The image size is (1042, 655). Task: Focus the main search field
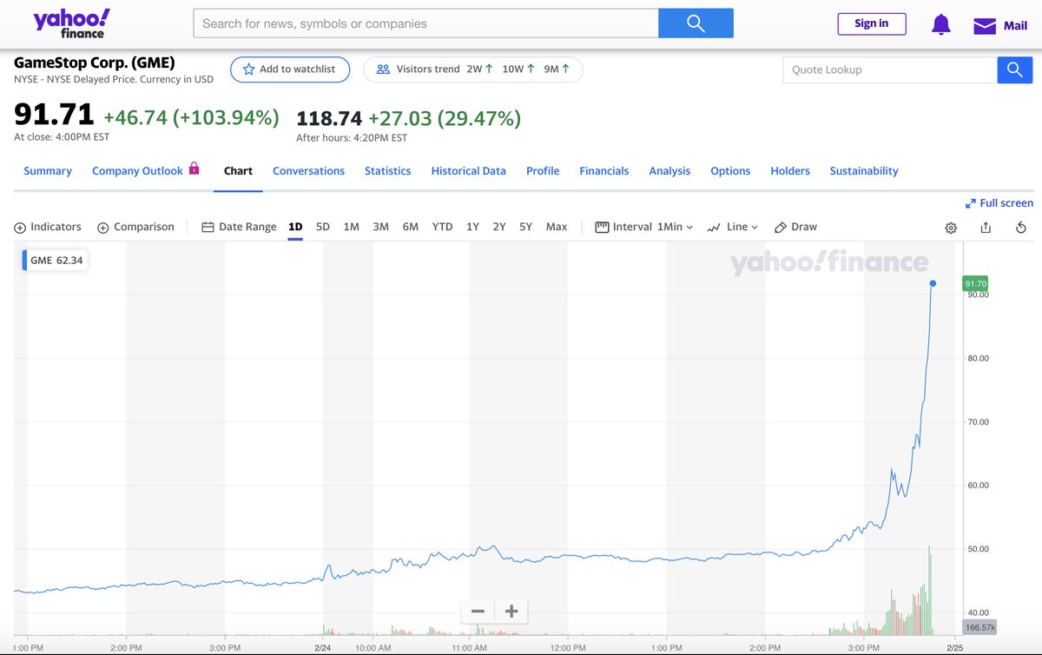(425, 23)
